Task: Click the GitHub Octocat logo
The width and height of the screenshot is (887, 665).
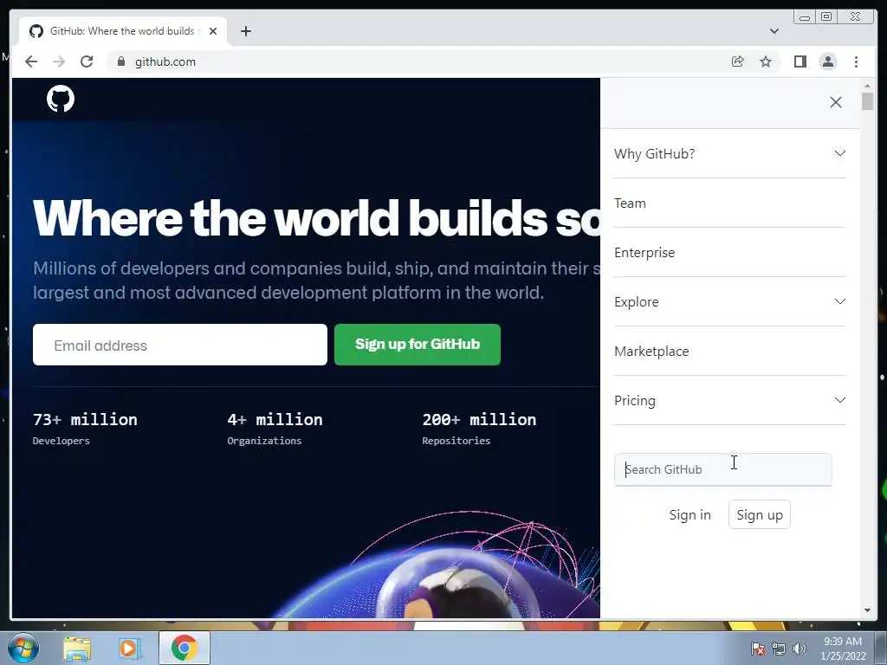Action: (61, 99)
